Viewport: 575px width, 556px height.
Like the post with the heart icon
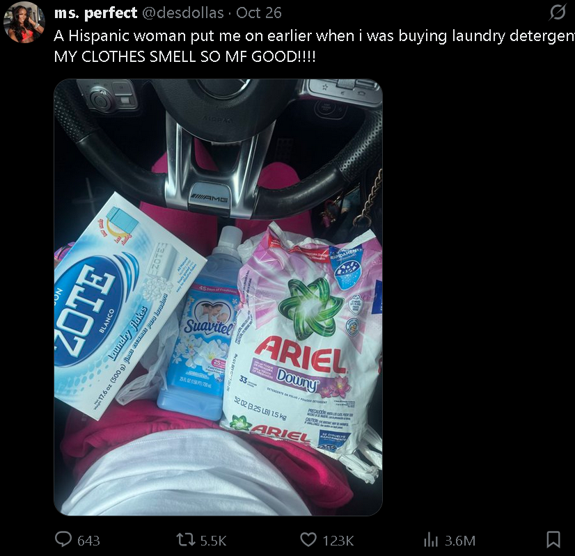(x=308, y=540)
